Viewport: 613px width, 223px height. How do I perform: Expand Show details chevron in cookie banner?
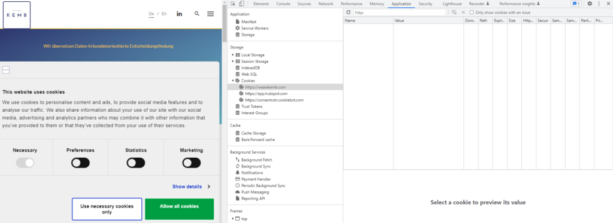[209, 187]
